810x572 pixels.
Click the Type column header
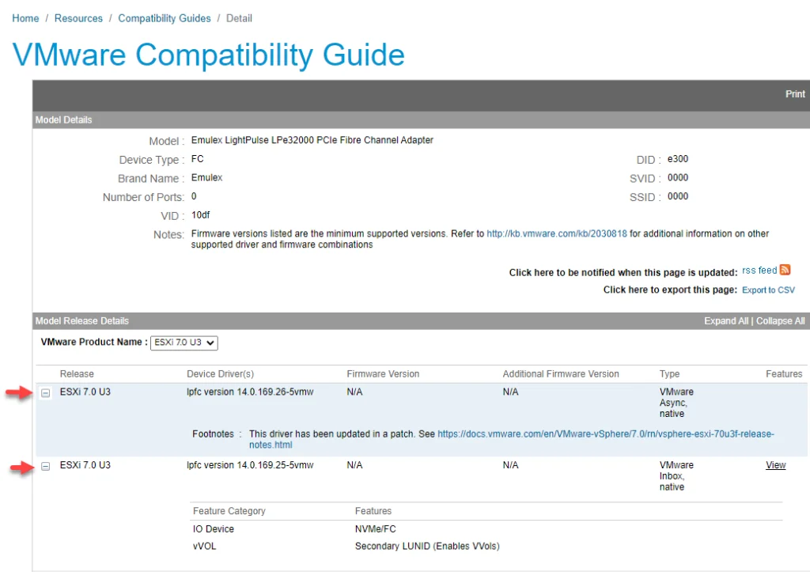669,374
